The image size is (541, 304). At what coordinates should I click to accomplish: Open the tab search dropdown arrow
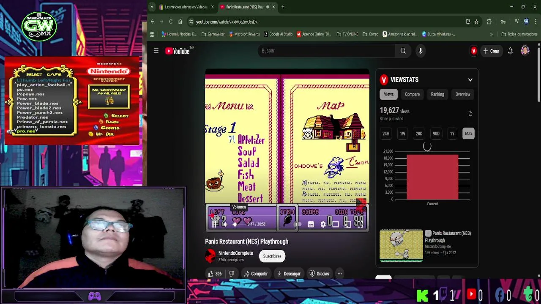(152, 7)
